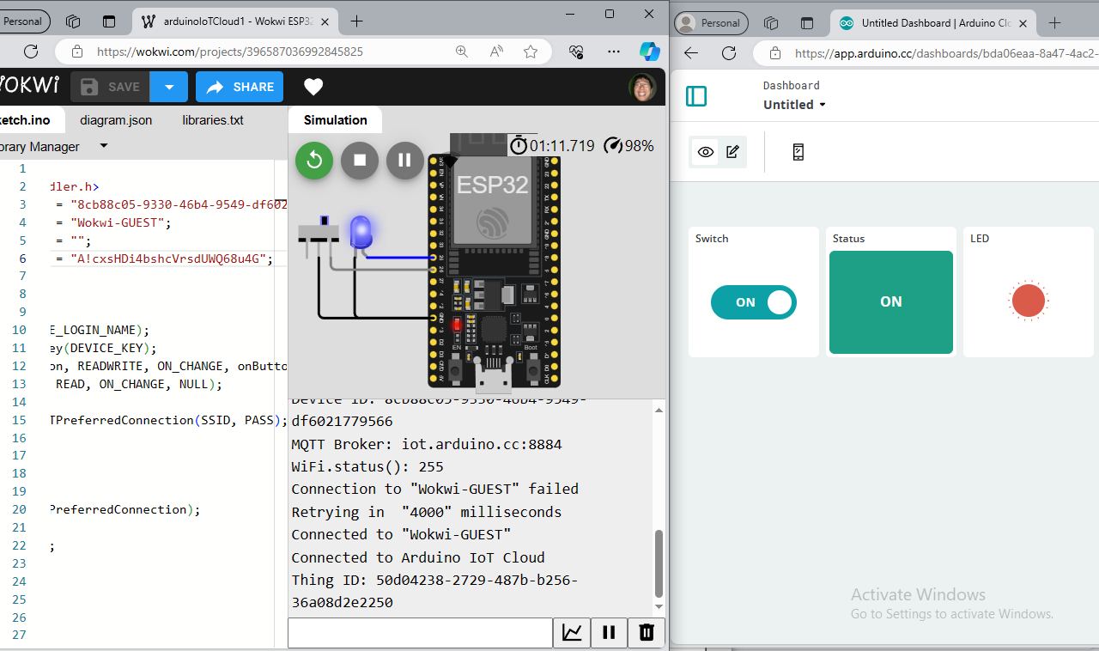This screenshot has width=1099, height=651.
Task: Close the arduinoIoTCloud1 Wokwi tab
Action: (x=326, y=21)
